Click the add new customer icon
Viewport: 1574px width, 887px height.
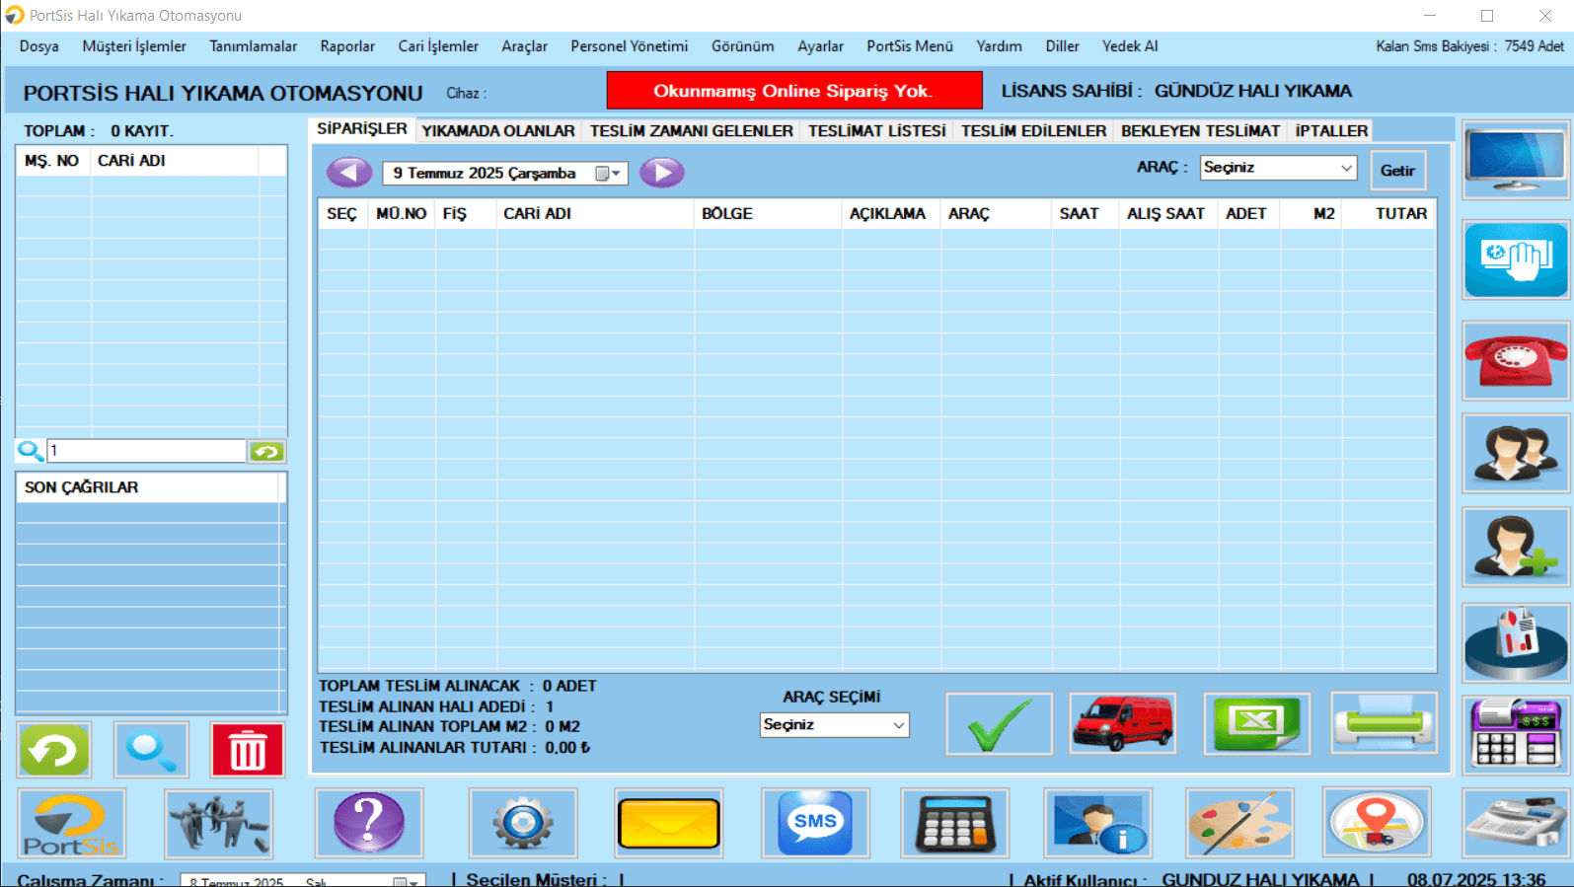[1515, 548]
